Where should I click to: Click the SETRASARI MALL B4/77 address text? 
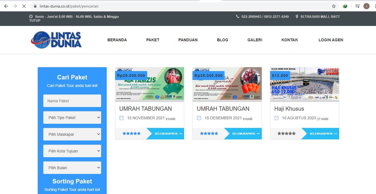click(x=320, y=16)
